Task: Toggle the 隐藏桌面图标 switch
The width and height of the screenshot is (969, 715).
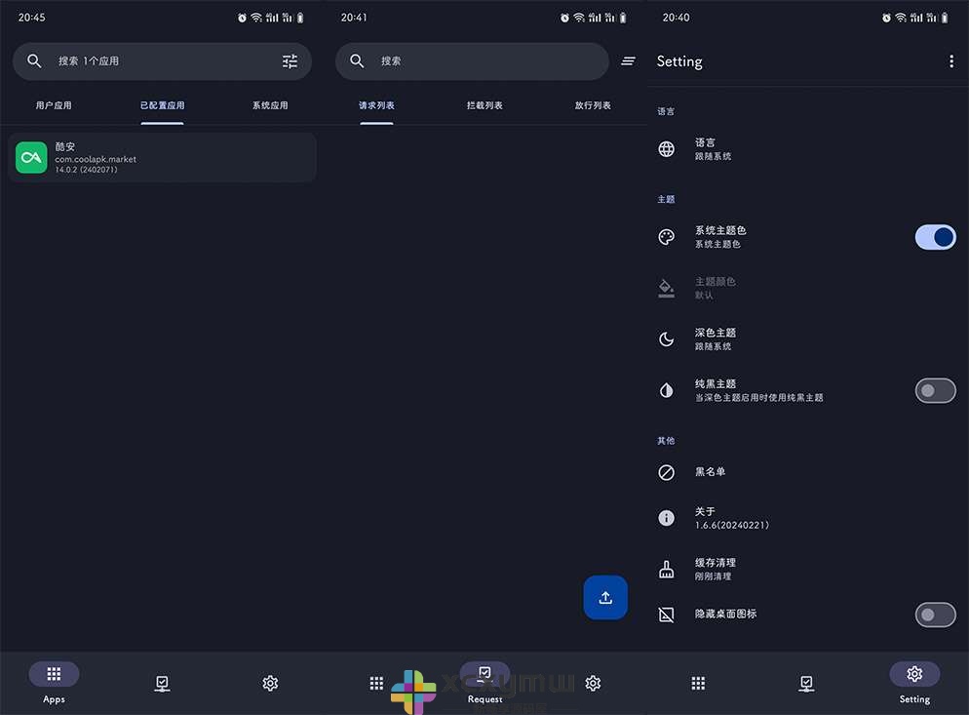Action: 935,615
